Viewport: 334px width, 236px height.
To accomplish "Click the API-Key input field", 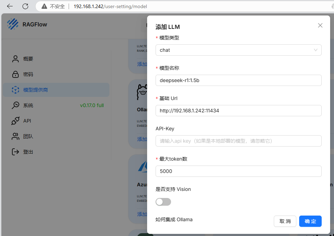I will point(238,141).
